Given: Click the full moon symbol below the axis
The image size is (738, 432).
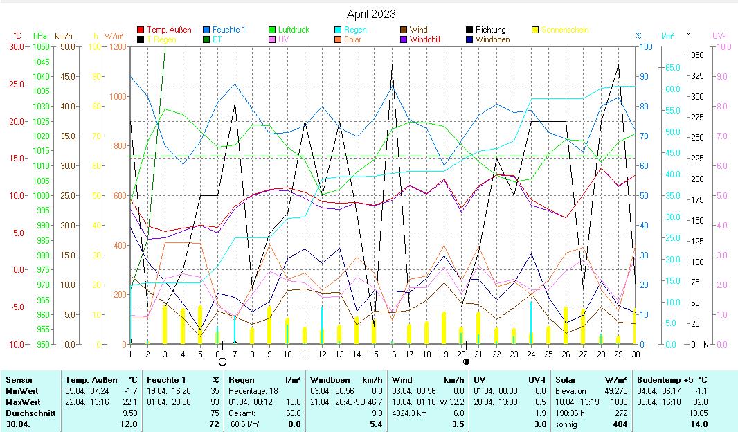Looking at the screenshot, I should click(x=222, y=361).
